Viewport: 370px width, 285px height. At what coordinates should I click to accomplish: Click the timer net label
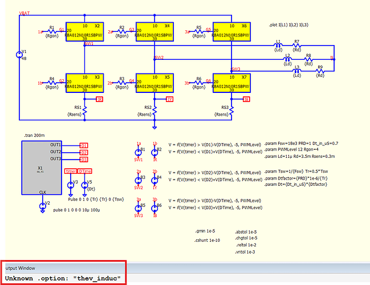click(x=71, y=171)
